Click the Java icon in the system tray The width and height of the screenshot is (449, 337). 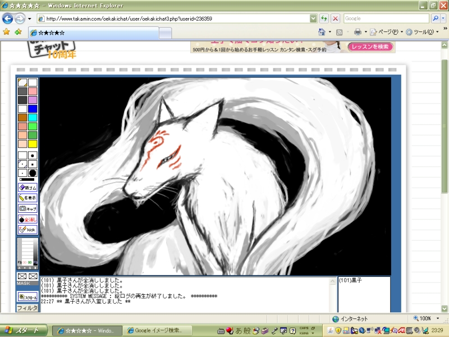331,330
